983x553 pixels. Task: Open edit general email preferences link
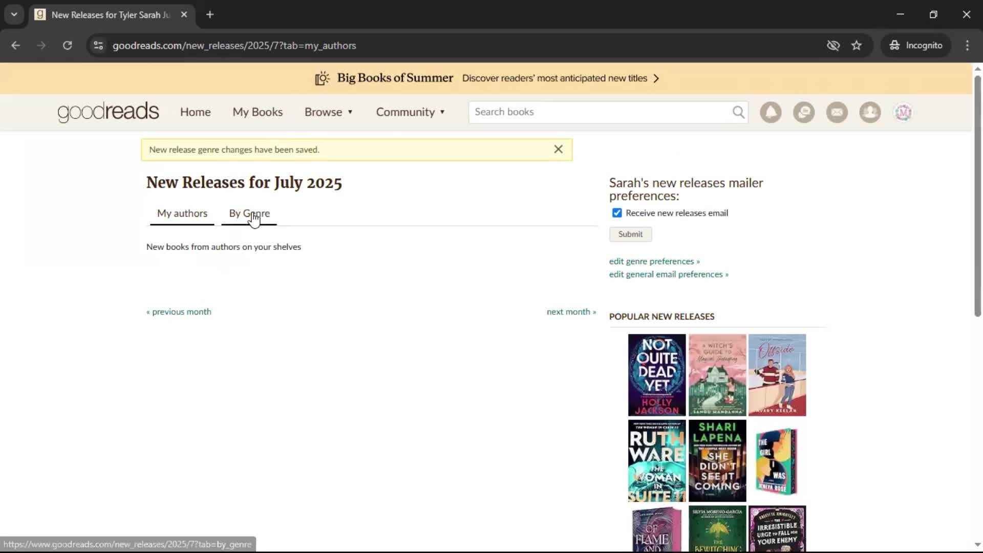669,274
